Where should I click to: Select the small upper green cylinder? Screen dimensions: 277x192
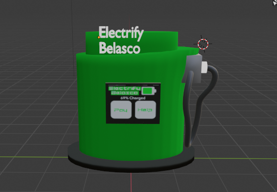159,41
